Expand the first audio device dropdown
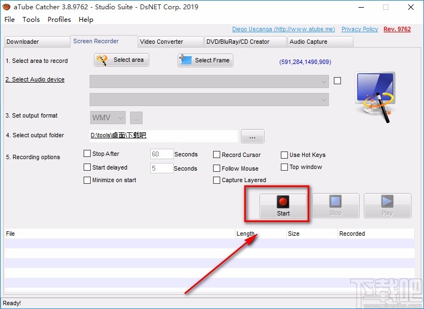The width and height of the screenshot is (424, 309). [x=209, y=81]
